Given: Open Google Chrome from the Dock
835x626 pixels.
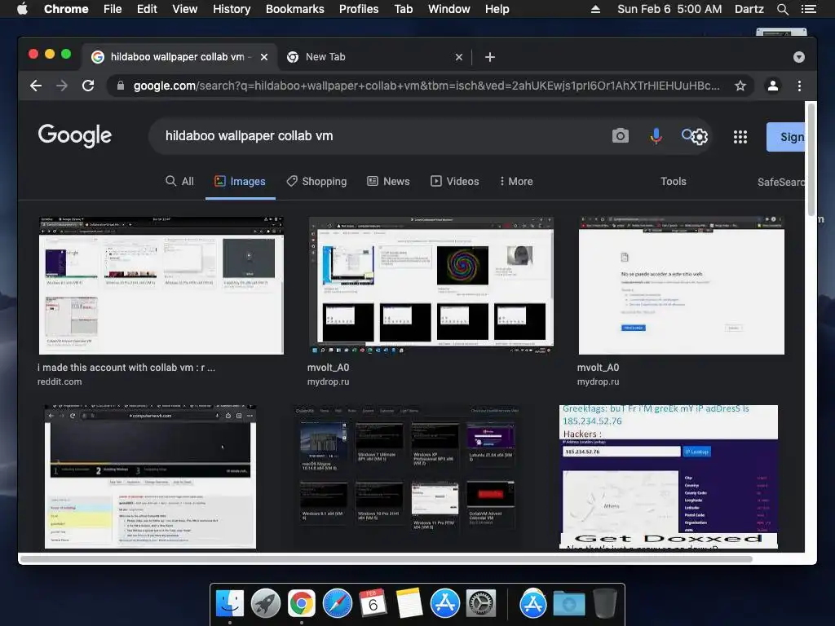Looking at the screenshot, I should [x=302, y=604].
